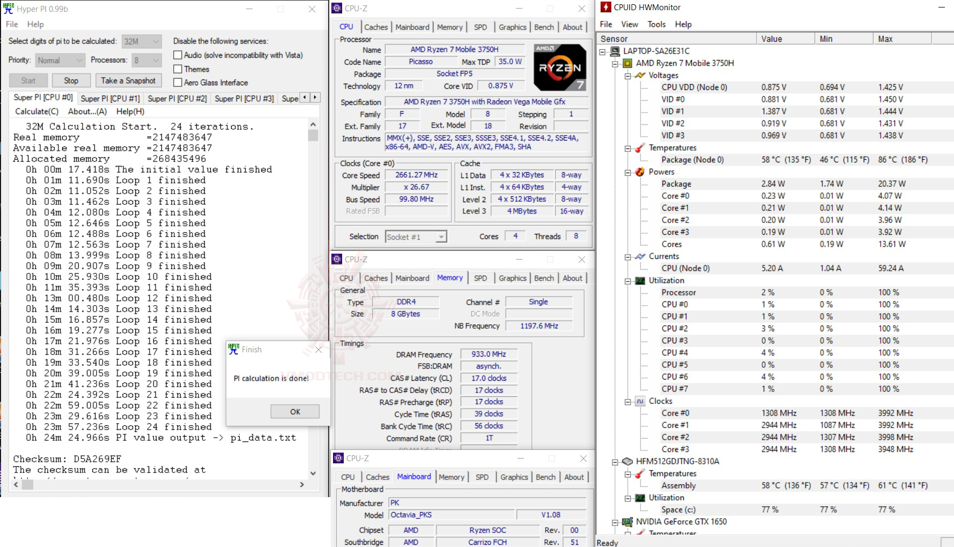Collapse the Clocks tree branch
Viewport: 954px width, 547px height.
[x=627, y=401]
